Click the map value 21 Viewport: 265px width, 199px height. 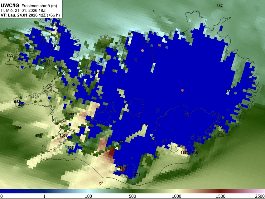pos(100,61)
